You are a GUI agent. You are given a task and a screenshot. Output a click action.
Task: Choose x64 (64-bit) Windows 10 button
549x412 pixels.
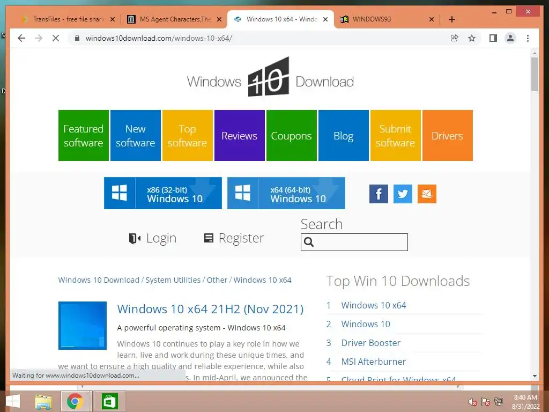(286, 193)
